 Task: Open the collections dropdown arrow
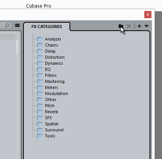(x=147, y=26)
